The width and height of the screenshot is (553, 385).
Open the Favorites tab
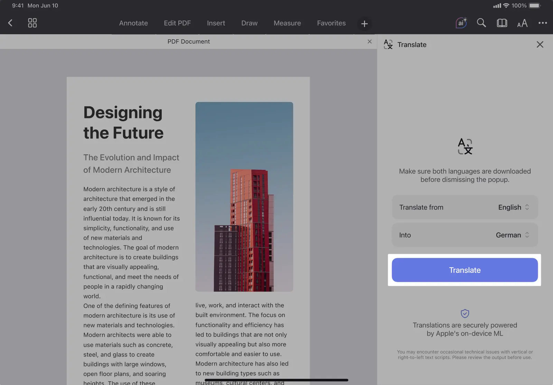point(331,23)
